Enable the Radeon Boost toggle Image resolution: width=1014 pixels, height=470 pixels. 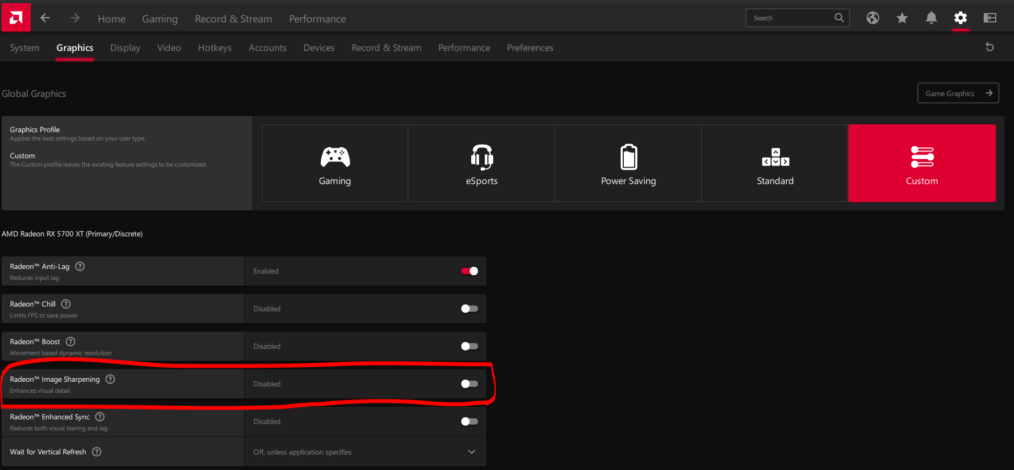pos(470,346)
